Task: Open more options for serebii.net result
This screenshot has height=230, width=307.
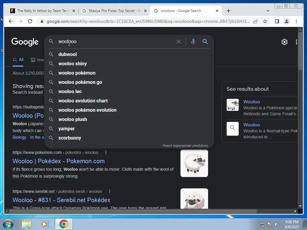Action: [110, 191]
